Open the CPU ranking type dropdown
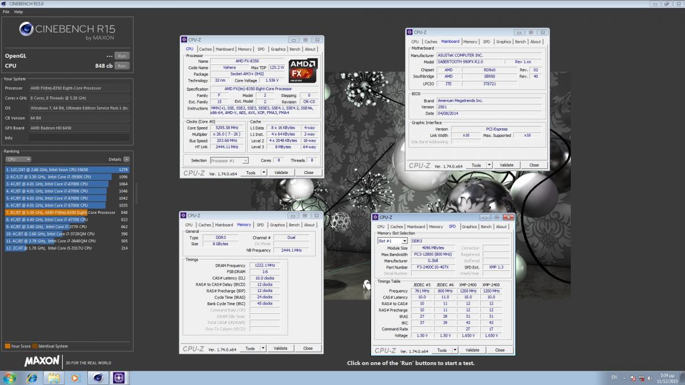The image size is (685, 385). (x=18, y=159)
